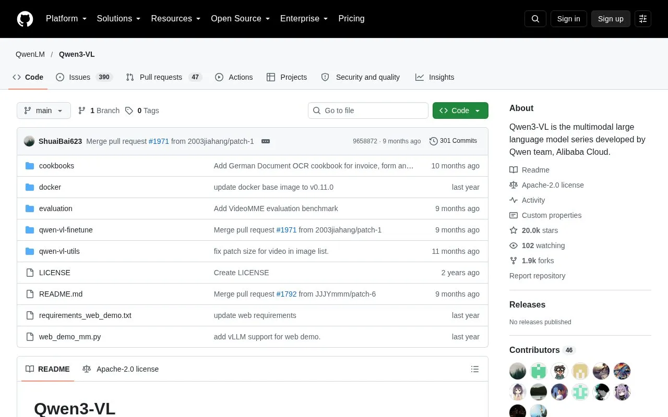668x417 pixels.
Task: Click the LICENSE file icon
Action: pos(30,273)
